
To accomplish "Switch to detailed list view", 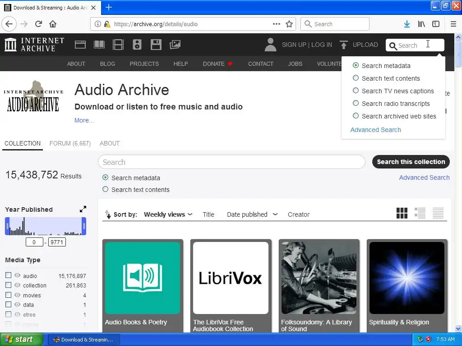I will point(420,213).
